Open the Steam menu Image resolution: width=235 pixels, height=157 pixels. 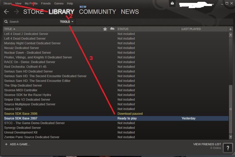8,3
